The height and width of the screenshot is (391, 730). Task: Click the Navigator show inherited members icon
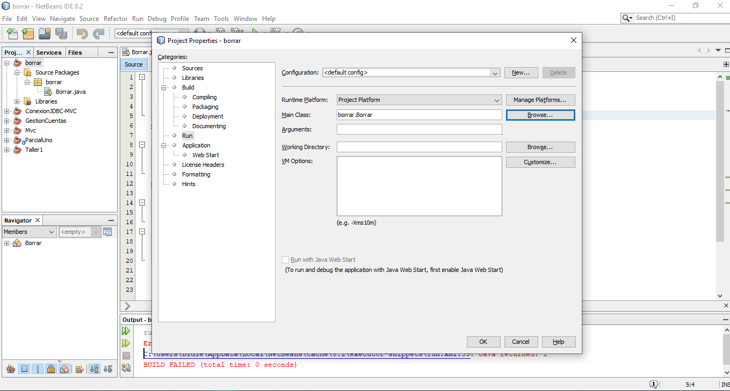tap(11, 369)
